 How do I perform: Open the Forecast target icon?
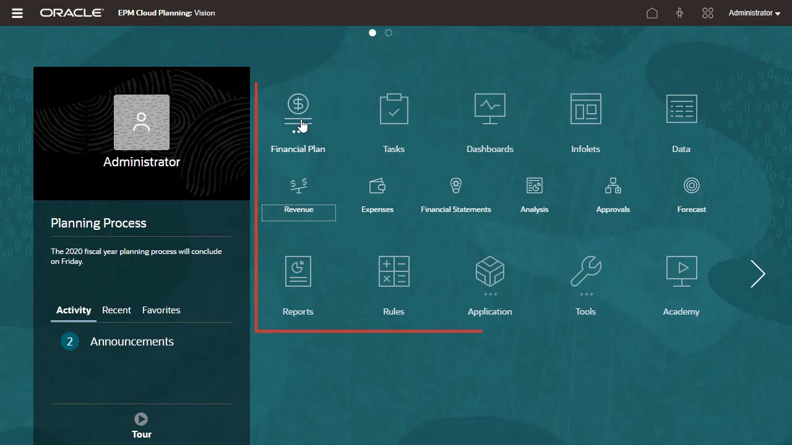pyautogui.click(x=692, y=185)
